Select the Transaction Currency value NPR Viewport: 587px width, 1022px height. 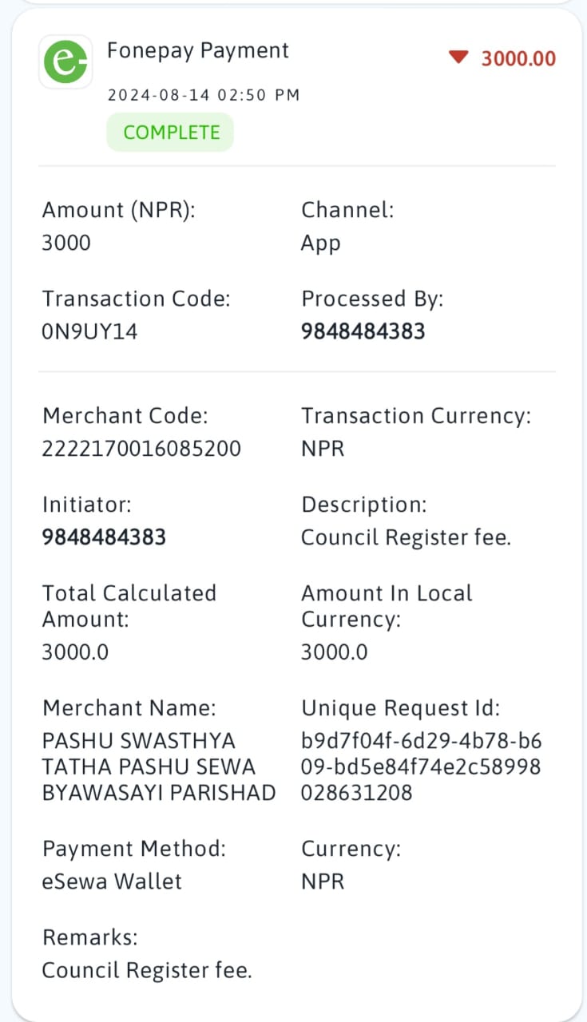pyautogui.click(x=323, y=449)
